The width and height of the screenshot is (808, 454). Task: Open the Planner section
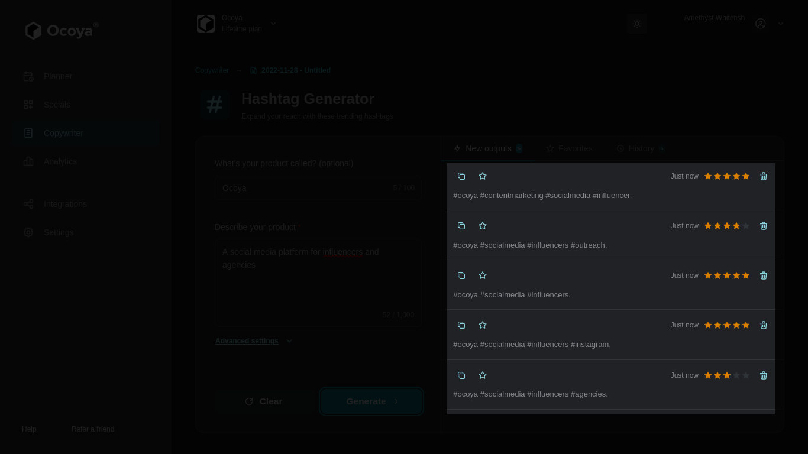coord(86,76)
